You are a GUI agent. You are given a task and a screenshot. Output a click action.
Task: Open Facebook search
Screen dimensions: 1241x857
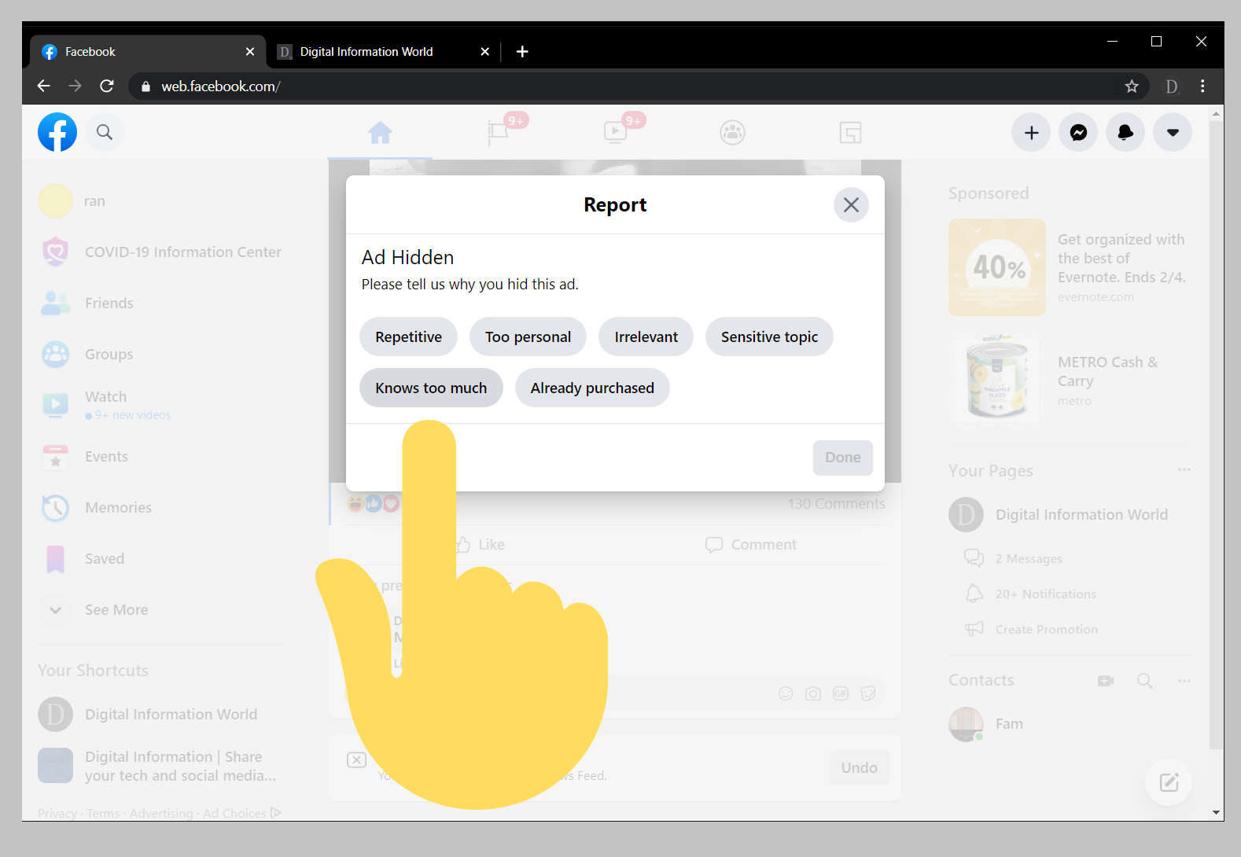105,132
